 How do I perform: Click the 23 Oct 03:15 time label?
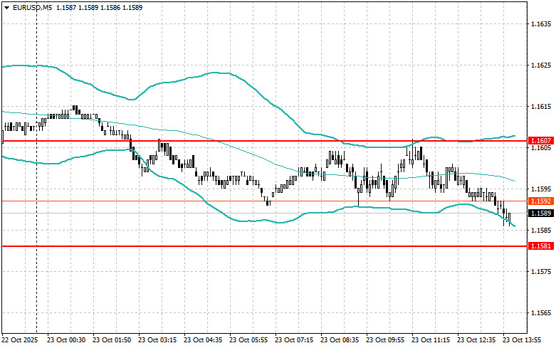point(157,340)
